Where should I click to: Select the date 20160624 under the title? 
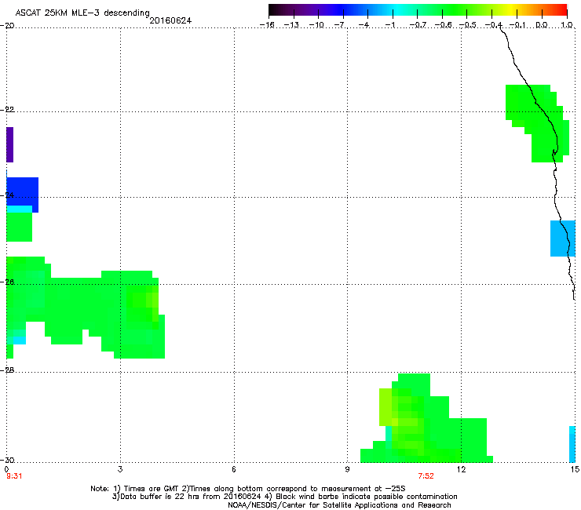[x=170, y=20]
